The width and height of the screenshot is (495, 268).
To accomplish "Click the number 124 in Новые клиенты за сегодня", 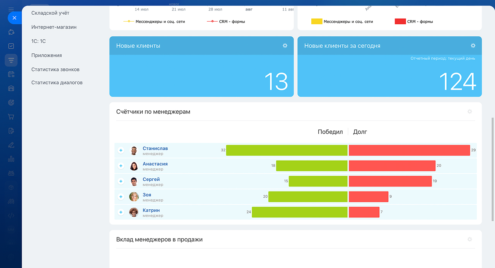I will point(458,81).
